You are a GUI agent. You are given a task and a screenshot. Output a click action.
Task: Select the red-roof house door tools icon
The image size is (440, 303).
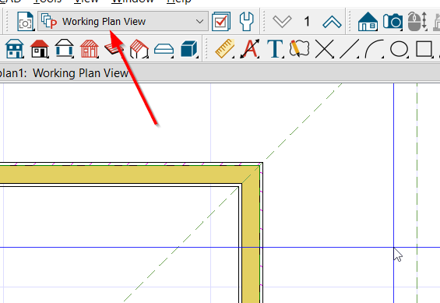pyautogui.click(x=39, y=49)
